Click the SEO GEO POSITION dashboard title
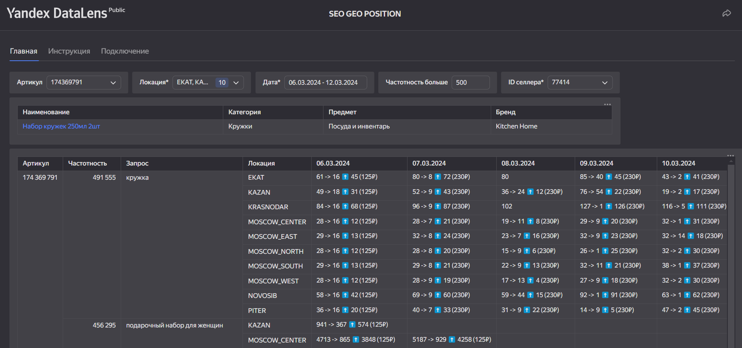The width and height of the screenshot is (742, 348). (365, 14)
